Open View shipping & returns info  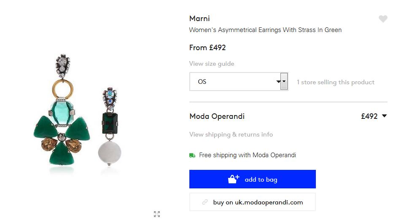pos(231,134)
